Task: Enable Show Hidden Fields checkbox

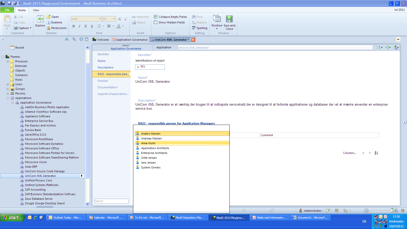Action: 156,22
